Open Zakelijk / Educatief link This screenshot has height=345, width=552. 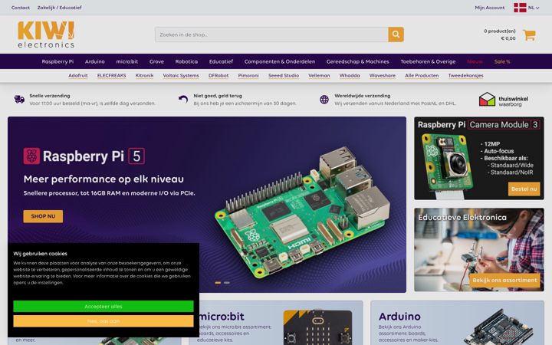point(60,8)
